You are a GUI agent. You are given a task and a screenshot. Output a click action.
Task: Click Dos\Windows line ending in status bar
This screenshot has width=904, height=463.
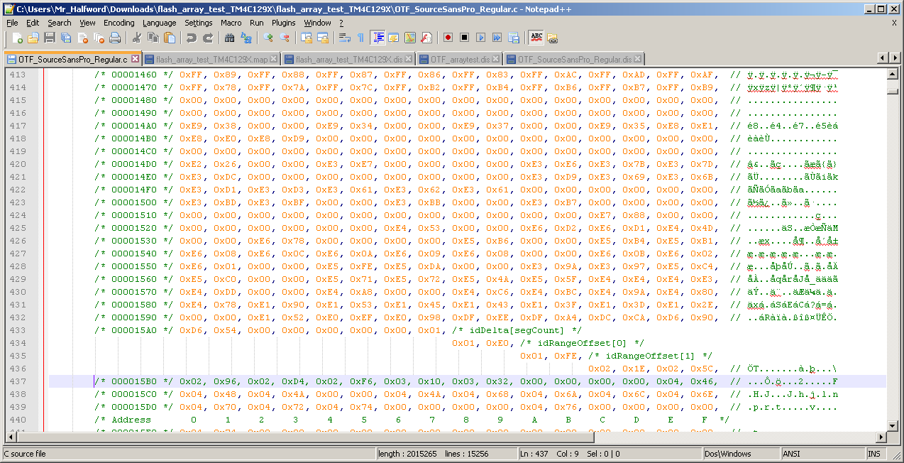[727, 454]
